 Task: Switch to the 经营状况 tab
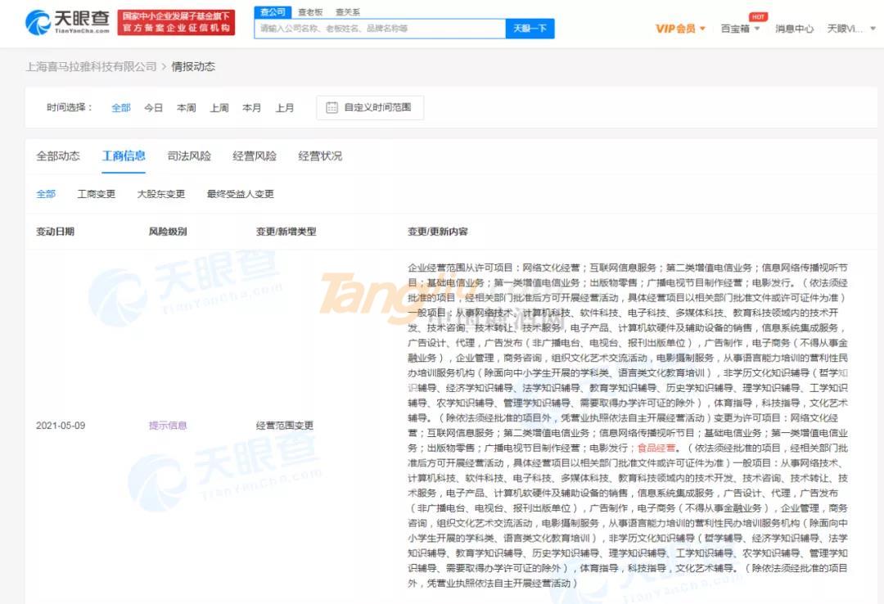tap(320, 156)
